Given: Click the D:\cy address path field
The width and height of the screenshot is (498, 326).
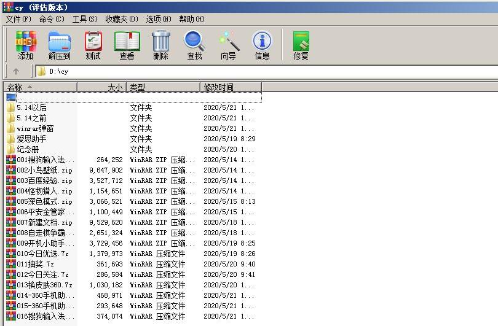Looking at the screenshot, I should pyautogui.click(x=267, y=71).
